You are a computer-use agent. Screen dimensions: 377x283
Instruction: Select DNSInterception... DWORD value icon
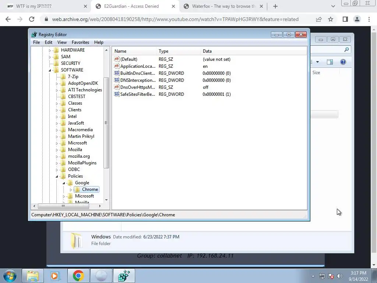coord(117,80)
